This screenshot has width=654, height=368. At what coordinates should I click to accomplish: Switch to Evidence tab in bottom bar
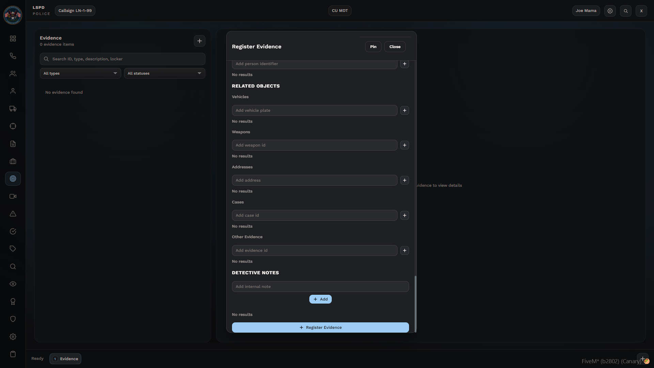point(65,359)
